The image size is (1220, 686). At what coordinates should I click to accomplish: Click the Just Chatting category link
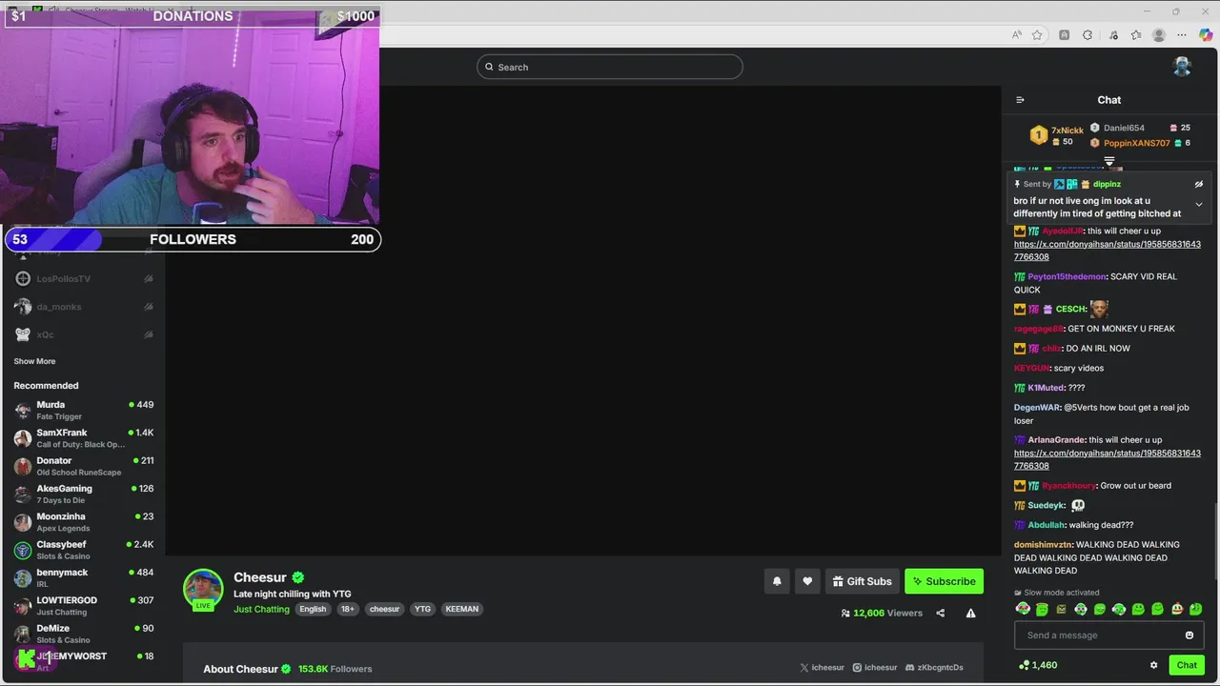(261, 609)
